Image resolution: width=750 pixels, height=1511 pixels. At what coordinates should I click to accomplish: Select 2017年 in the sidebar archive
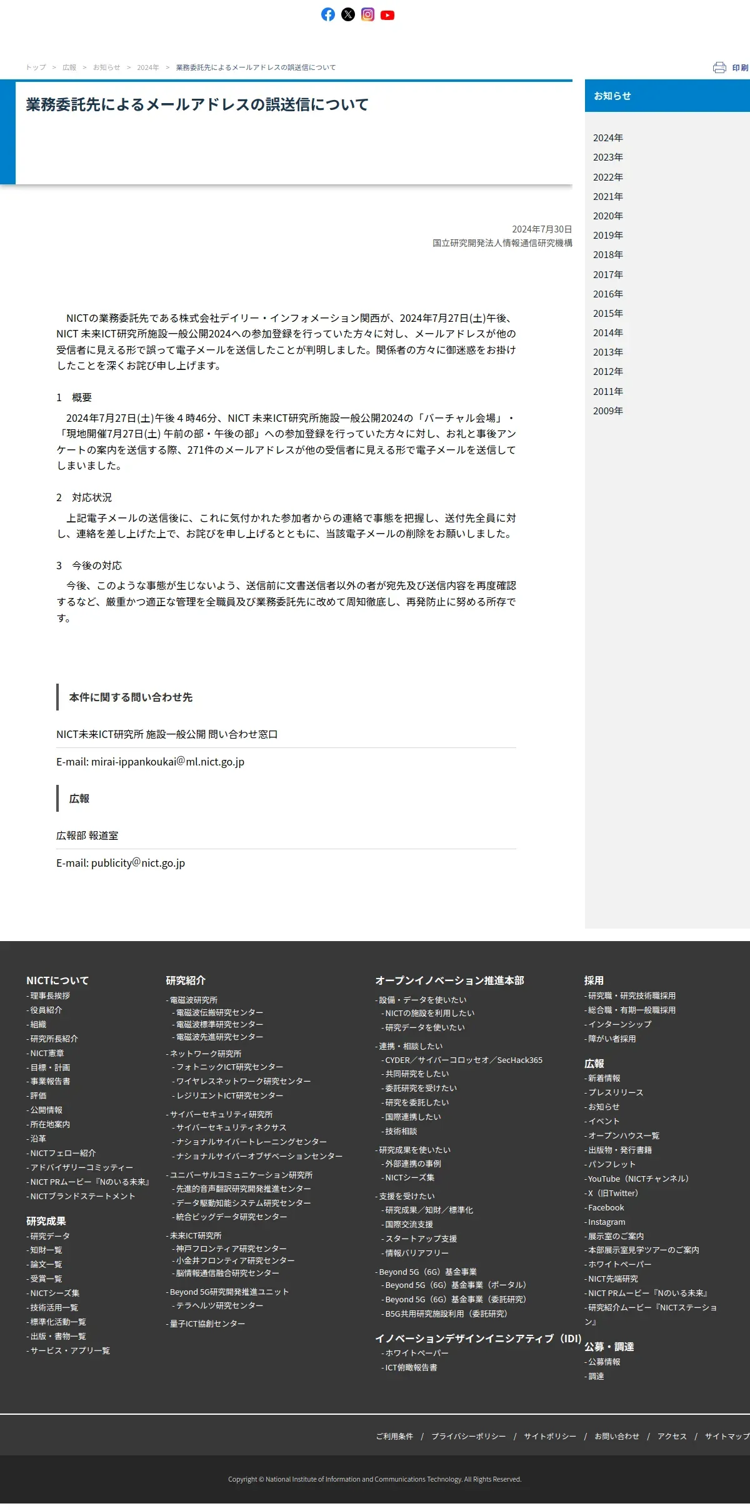[608, 275]
